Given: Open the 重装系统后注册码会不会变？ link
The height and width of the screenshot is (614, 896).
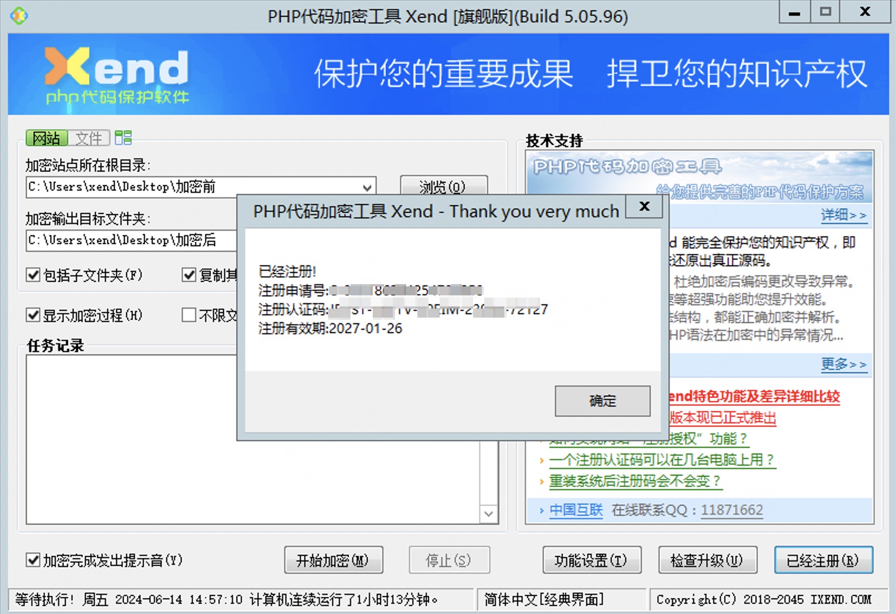Looking at the screenshot, I should point(635,481).
